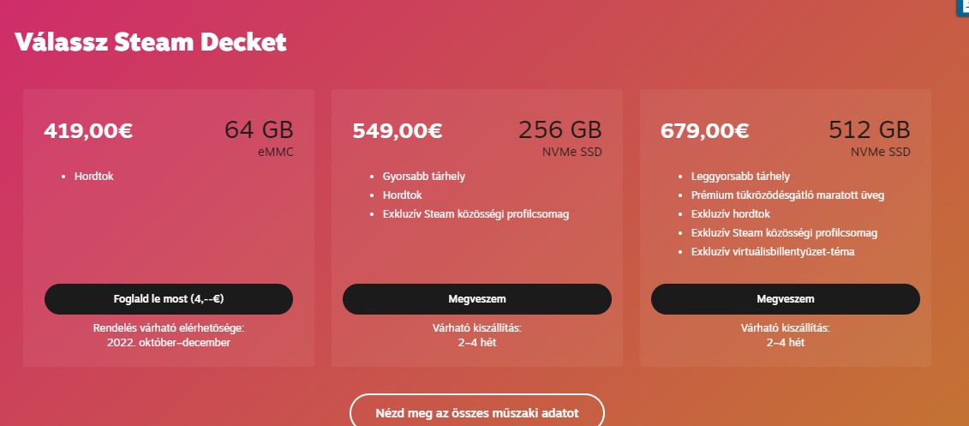Click the "eMMC" storage type text
Image resolution: width=969 pixels, height=426 pixels.
[x=275, y=153]
